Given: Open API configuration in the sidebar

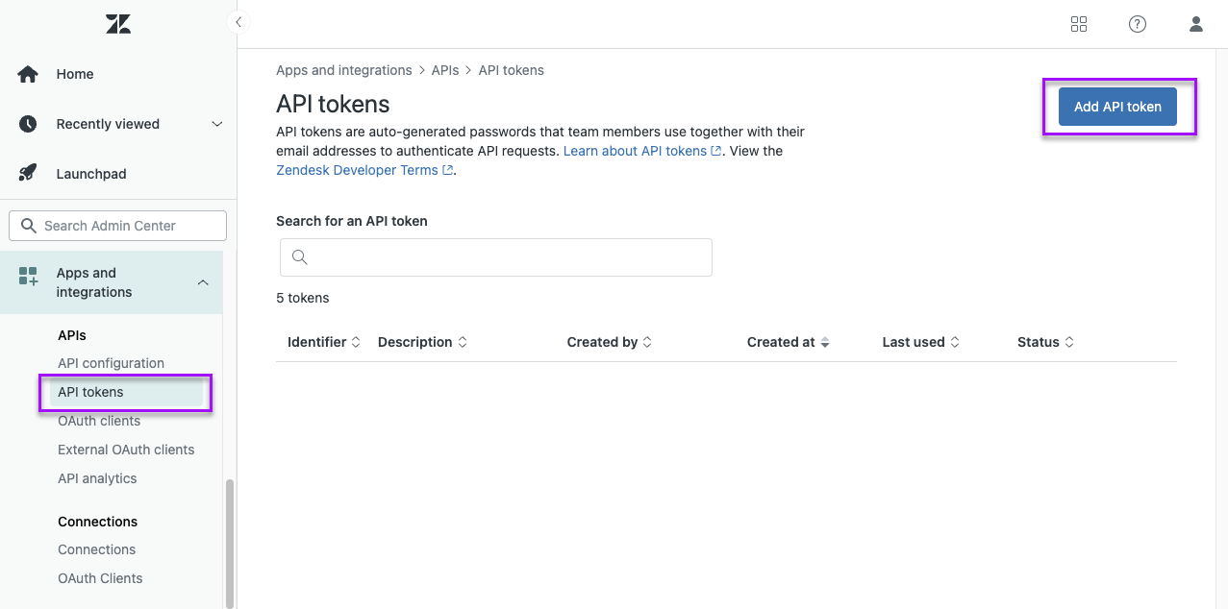Looking at the screenshot, I should pos(111,363).
